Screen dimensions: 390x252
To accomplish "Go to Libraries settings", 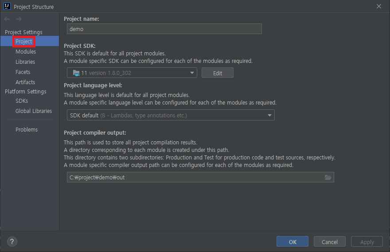I will pyautogui.click(x=25, y=62).
